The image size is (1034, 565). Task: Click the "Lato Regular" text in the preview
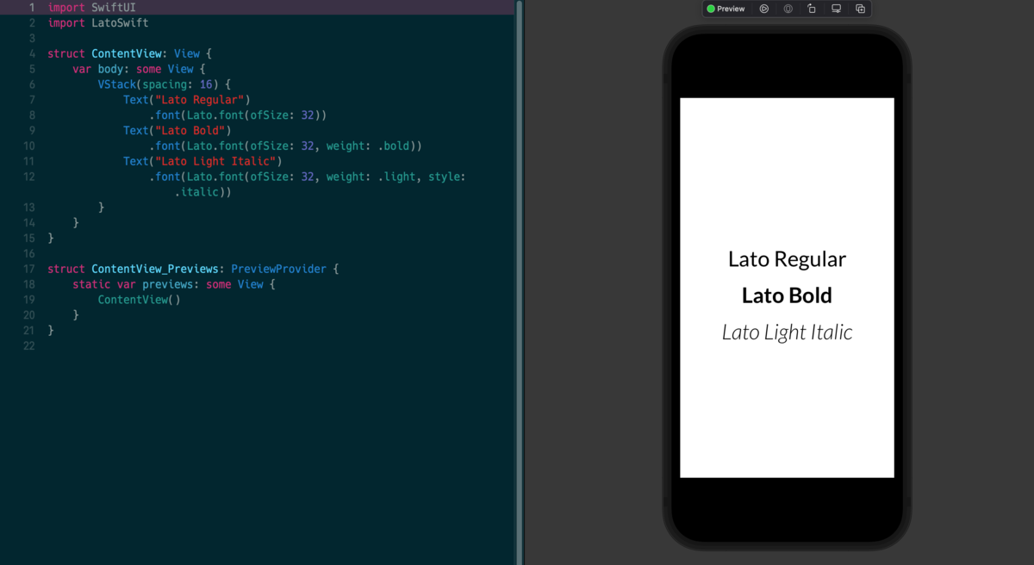787,259
